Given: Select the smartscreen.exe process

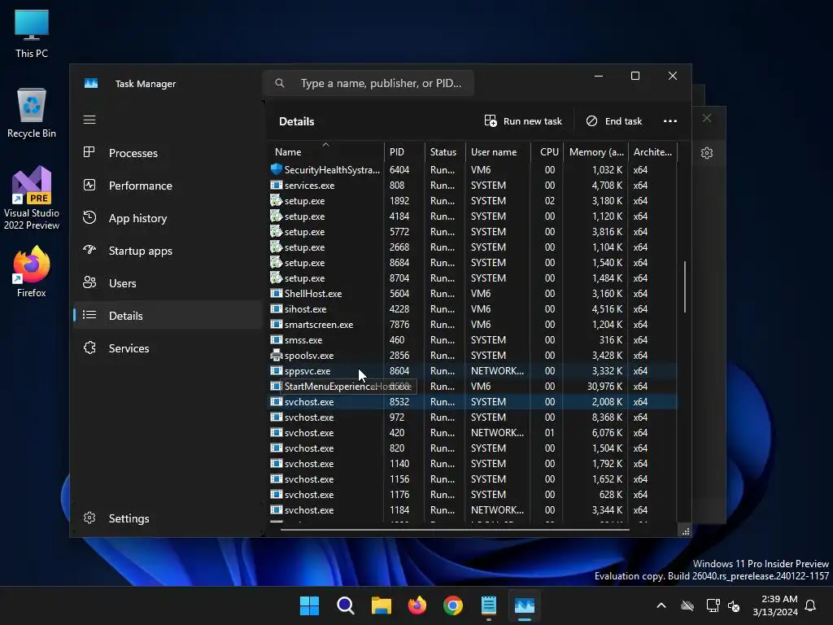Looking at the screenshot, I should click(472, 324).
